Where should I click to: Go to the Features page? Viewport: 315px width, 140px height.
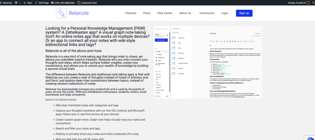(130, 13)
